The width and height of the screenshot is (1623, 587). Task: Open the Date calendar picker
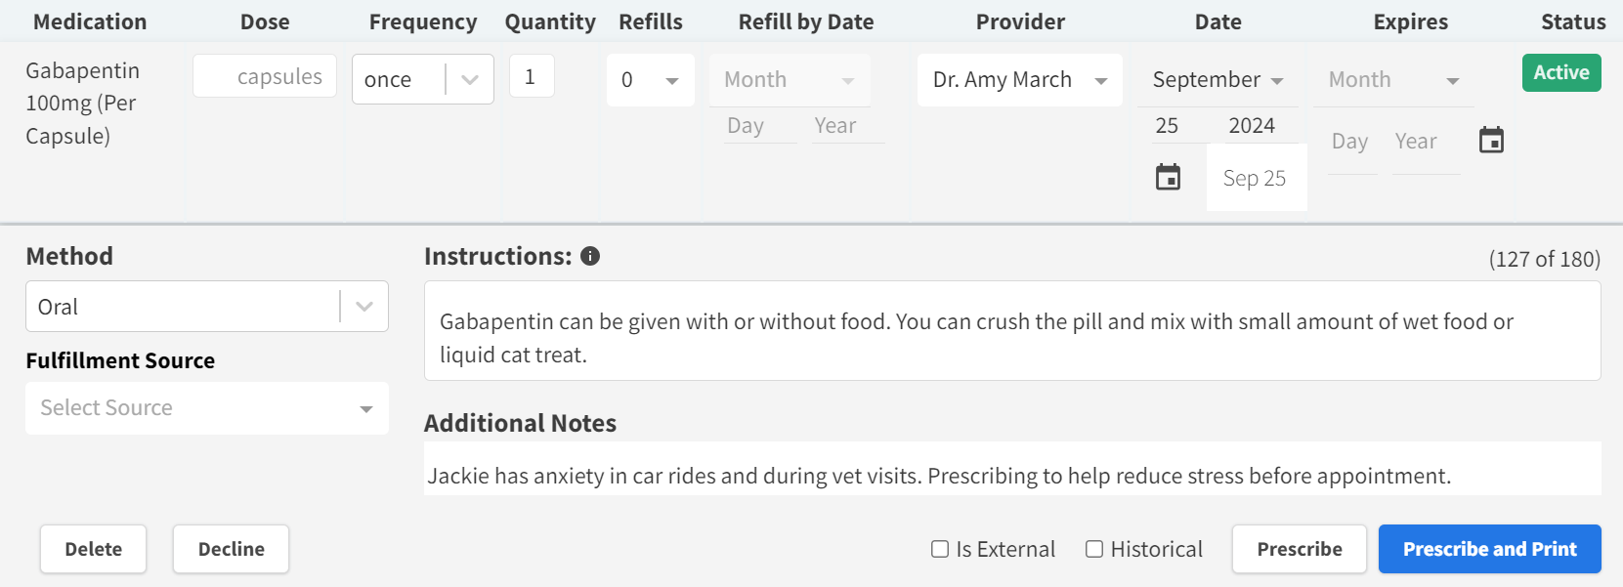tap(1168, 177)
